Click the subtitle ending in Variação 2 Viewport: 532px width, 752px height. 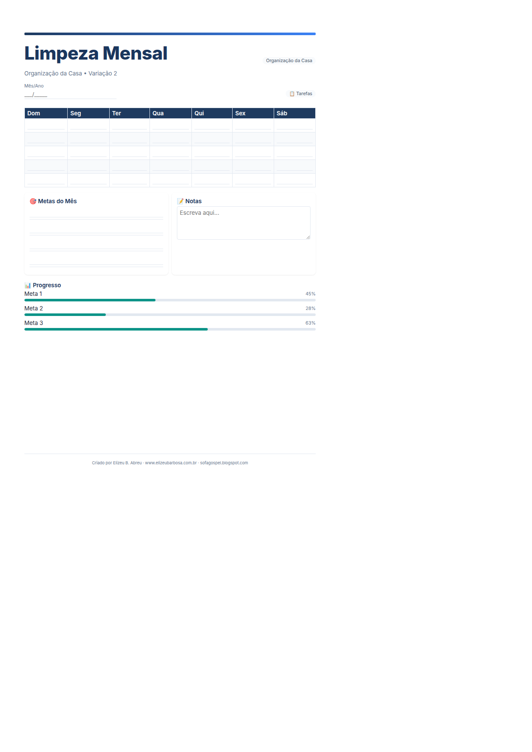click(x=71, y=73)
